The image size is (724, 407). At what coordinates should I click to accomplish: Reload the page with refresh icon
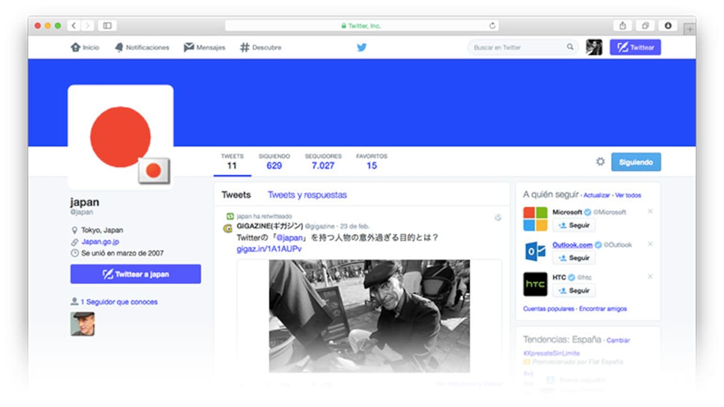click(x=492, y=26)
